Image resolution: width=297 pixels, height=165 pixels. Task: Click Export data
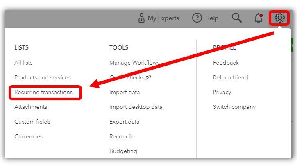124,122
